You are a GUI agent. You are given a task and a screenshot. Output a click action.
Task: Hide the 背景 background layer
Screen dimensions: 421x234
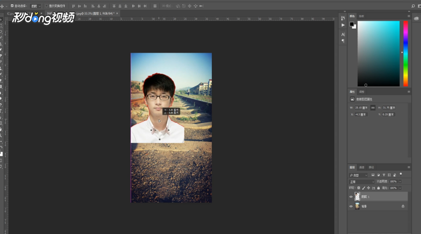[351, 206]
